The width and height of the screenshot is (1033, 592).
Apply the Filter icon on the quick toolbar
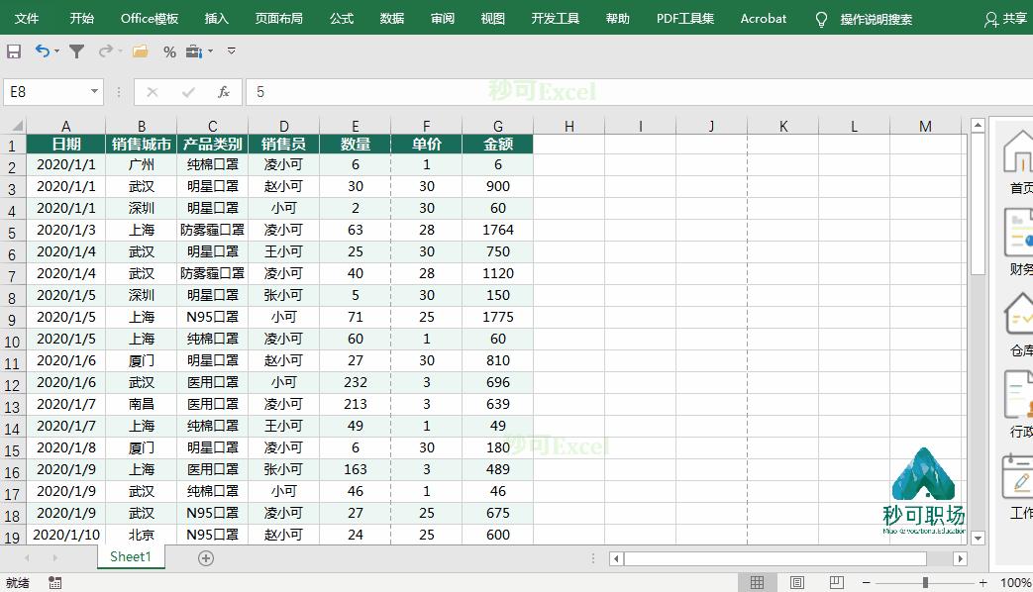pyautogui.click(x=76, y=51)
